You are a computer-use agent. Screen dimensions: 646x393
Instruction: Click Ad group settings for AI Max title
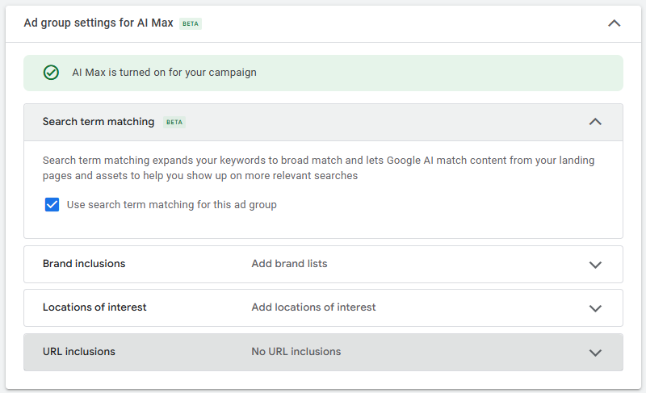[99, 23]
